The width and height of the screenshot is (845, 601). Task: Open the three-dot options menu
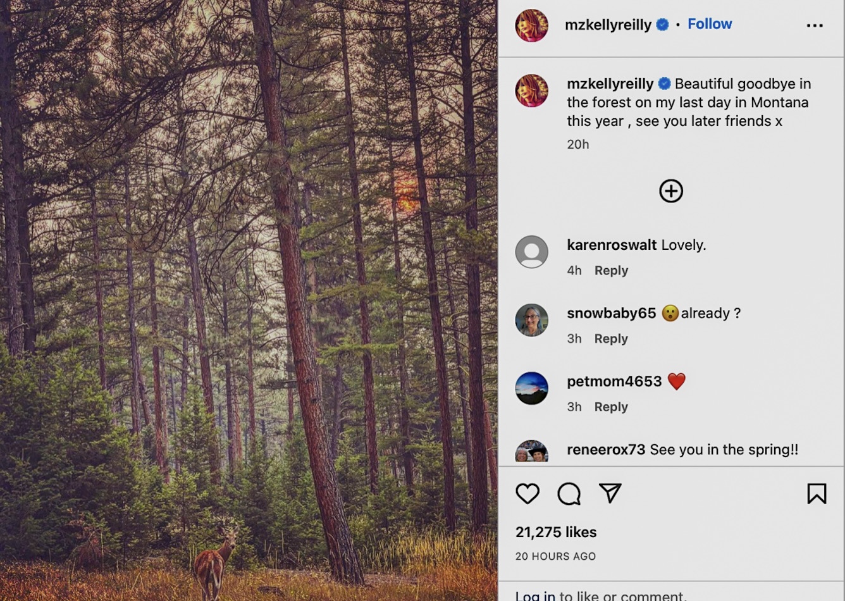815,25
